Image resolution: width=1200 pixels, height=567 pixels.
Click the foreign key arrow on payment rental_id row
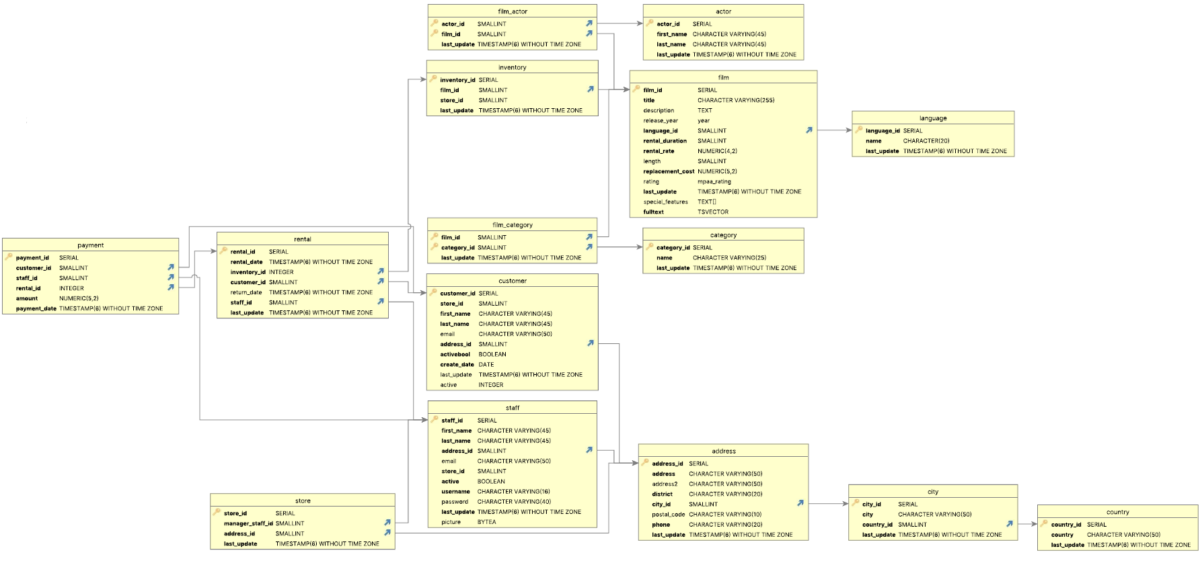click(x=171, y=288)
